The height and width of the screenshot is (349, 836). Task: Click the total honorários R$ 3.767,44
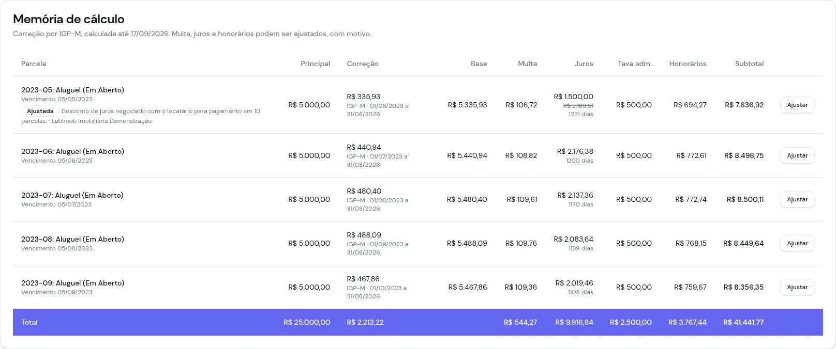pyautogui.click(x=688, y=322)
